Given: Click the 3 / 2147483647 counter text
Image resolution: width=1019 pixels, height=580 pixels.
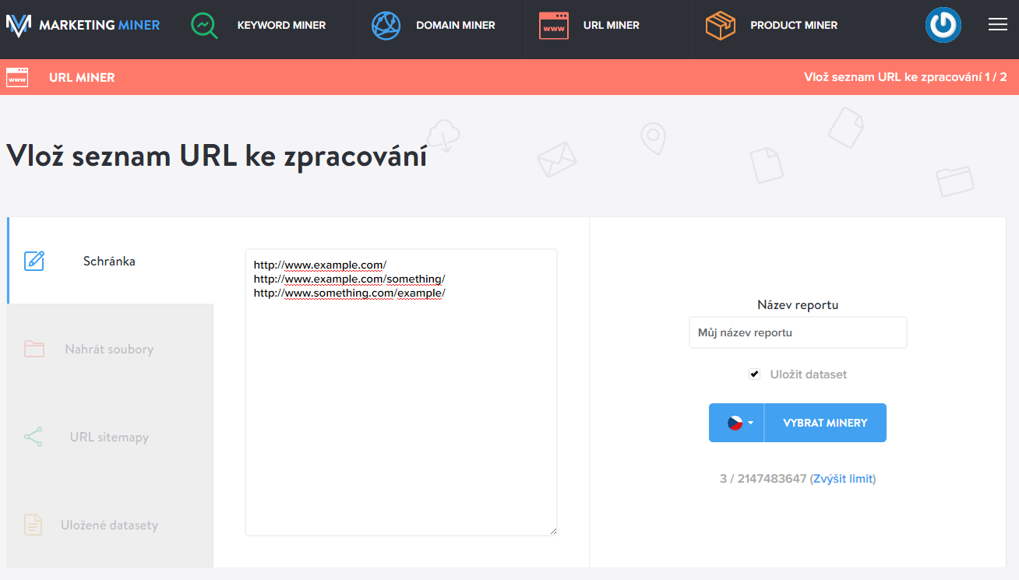Looking at the screenshot, I should tap(763, 479).
